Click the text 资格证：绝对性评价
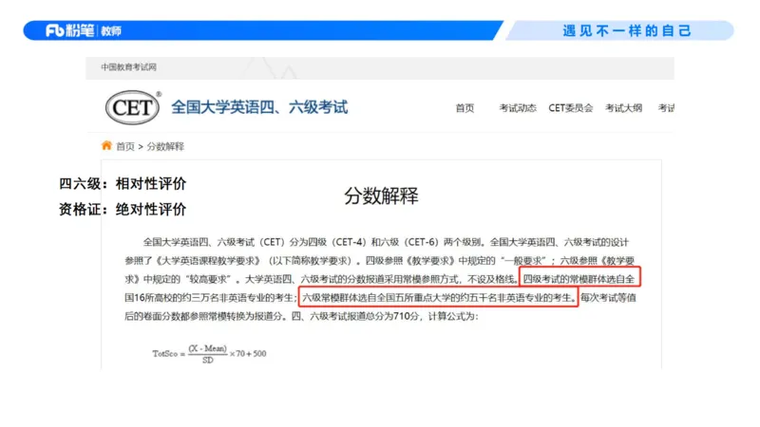This screenshot has width=760, height=427. (x=123, y=210)
